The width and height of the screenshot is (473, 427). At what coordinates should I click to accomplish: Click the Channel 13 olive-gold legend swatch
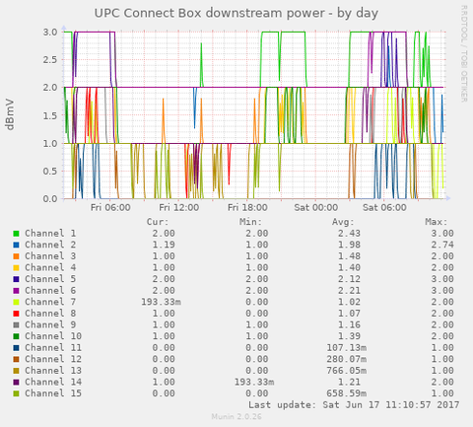(16, 371)
